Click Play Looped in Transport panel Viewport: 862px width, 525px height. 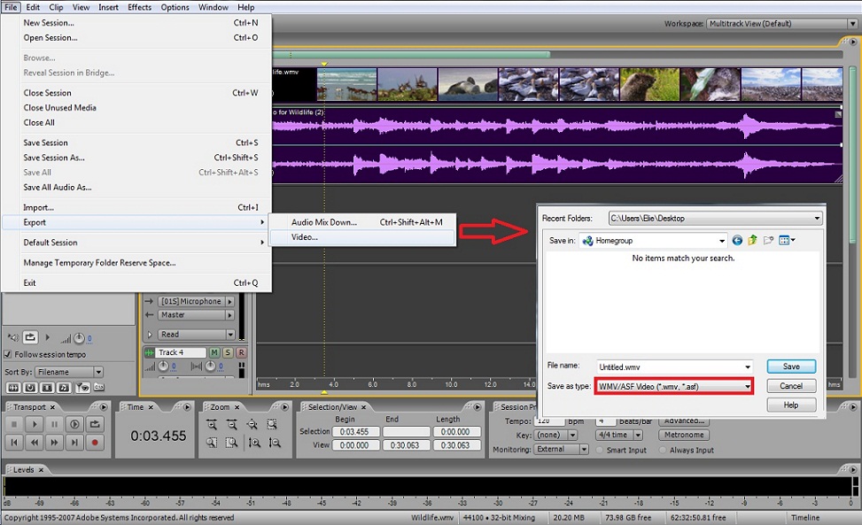click(x=95, y=424)
